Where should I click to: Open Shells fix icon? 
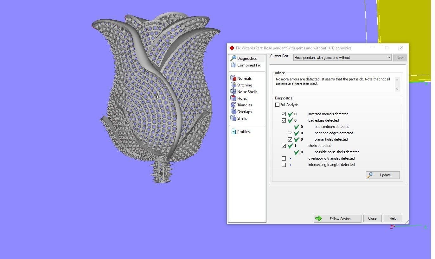233,118
